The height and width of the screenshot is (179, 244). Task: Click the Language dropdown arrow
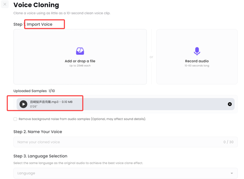pos(231,173)
